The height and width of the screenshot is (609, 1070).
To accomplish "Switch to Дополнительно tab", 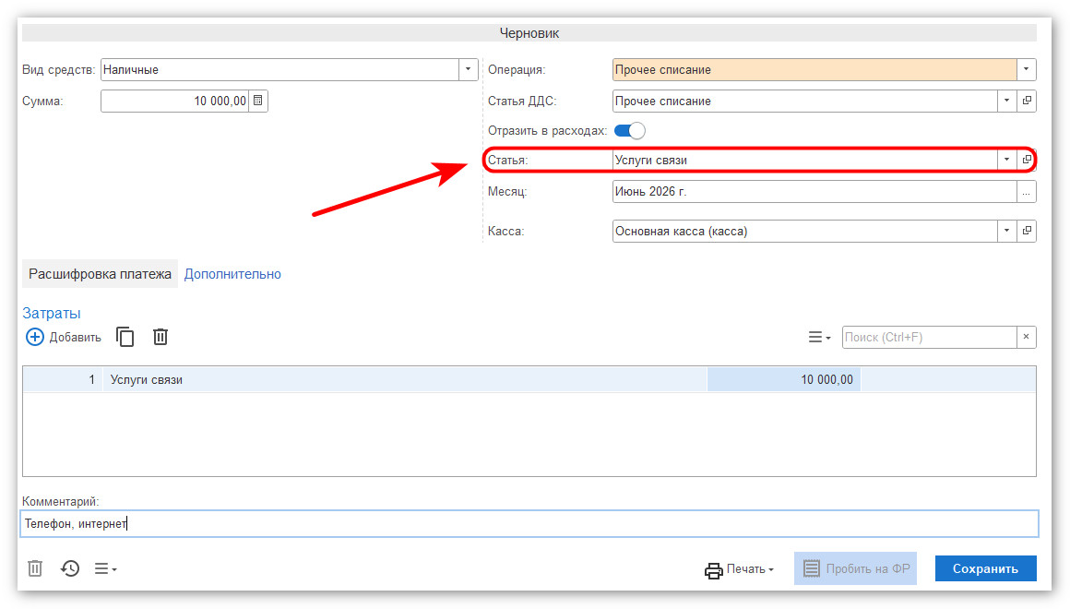I will point(232,274).
